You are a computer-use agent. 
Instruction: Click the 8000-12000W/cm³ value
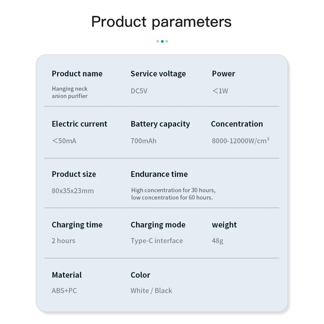(x=240, y=141)
